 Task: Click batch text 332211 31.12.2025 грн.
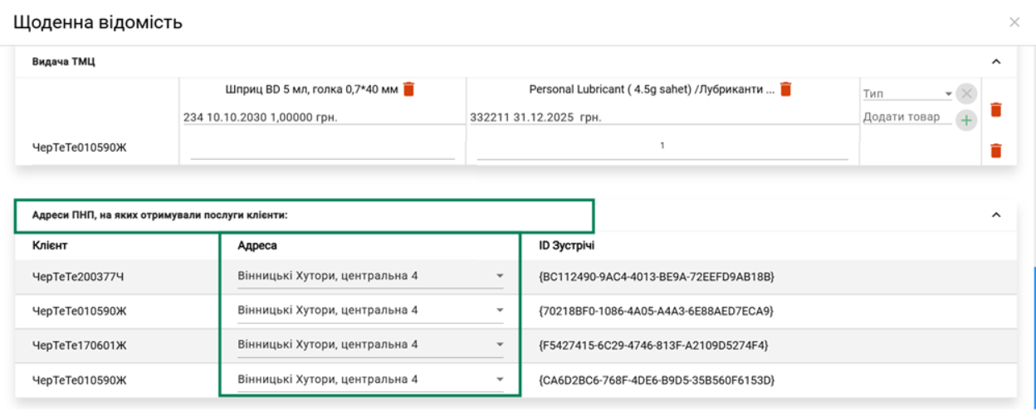coord(535,118)
